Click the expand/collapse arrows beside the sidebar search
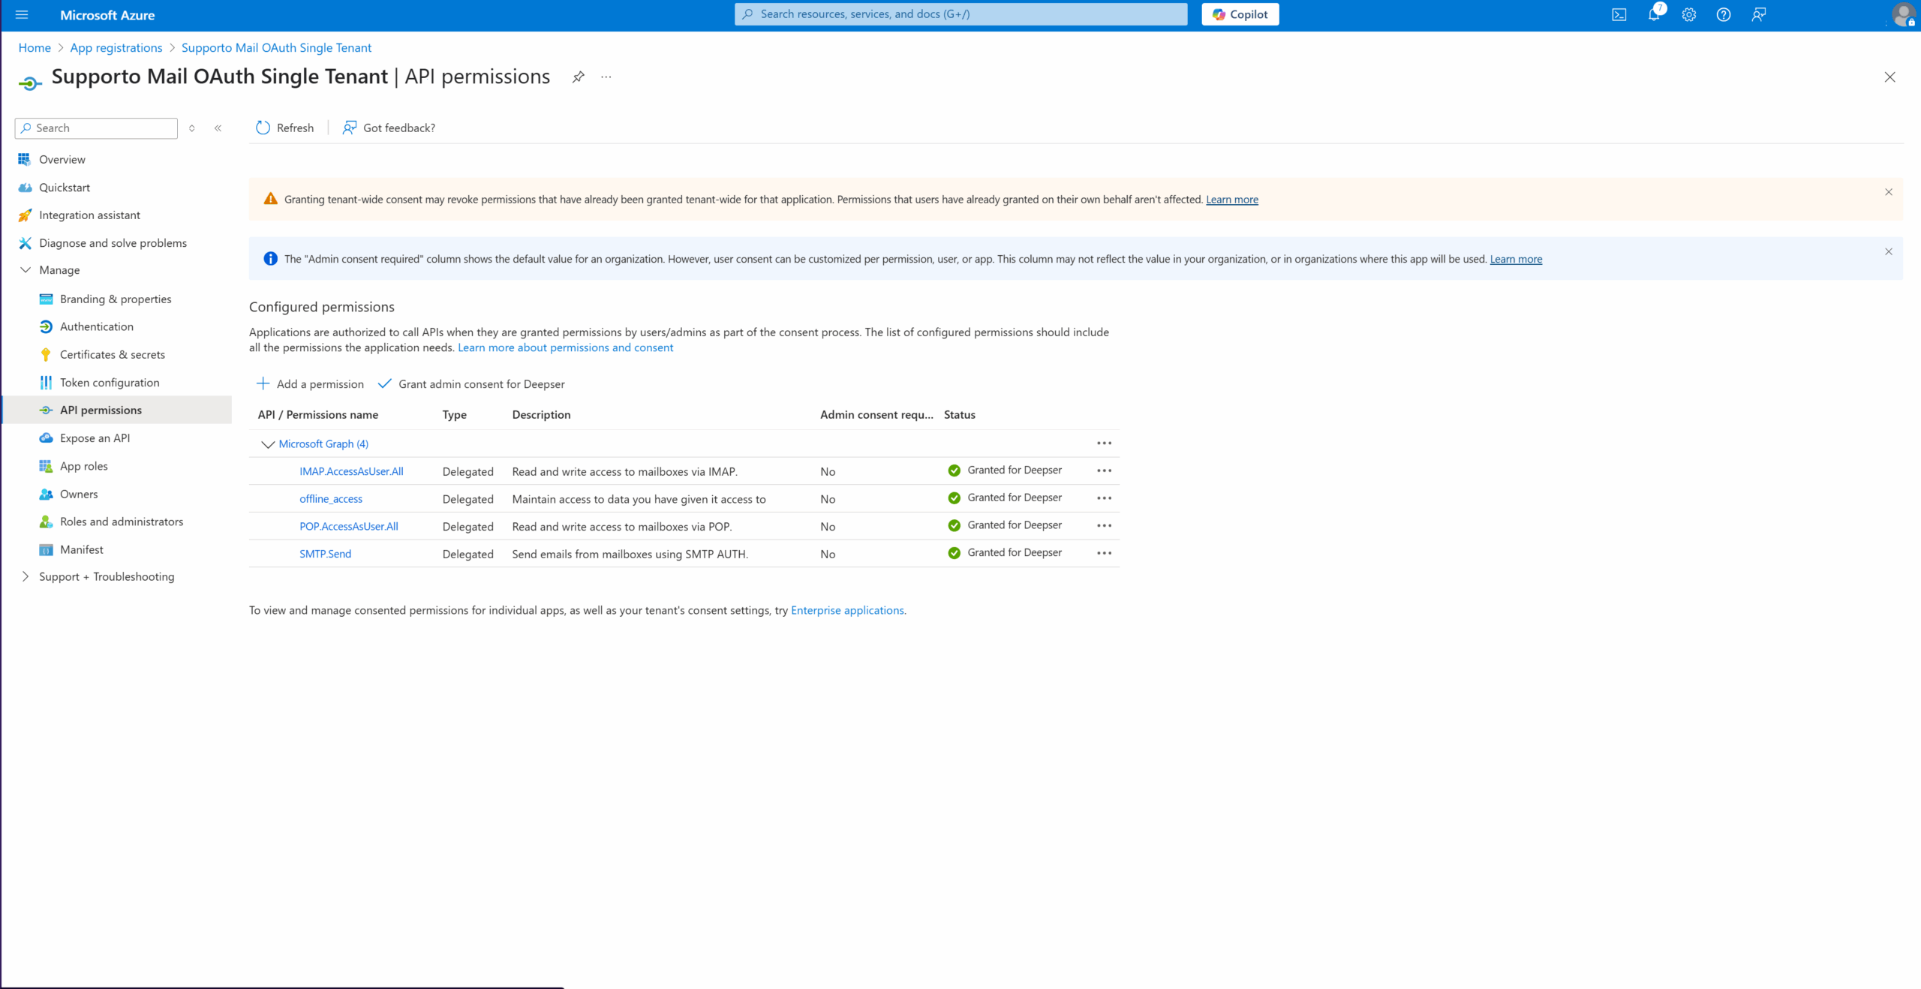This screenshot has width=1921, height=989. pos(192,128)
